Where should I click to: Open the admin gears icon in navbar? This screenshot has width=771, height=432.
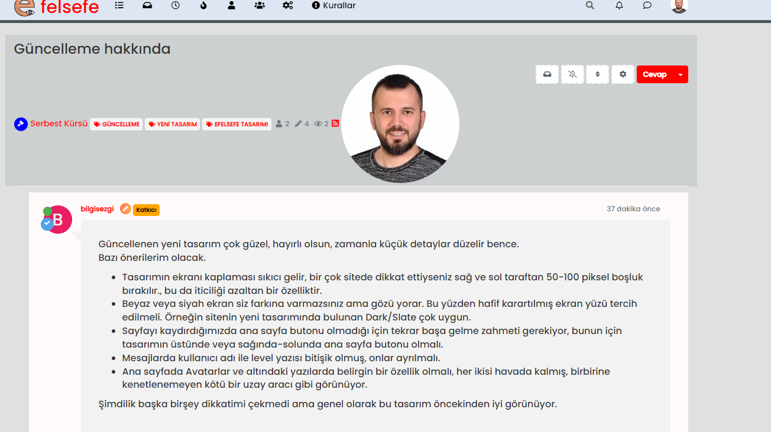pyautogui.click(x=288, y=5)
